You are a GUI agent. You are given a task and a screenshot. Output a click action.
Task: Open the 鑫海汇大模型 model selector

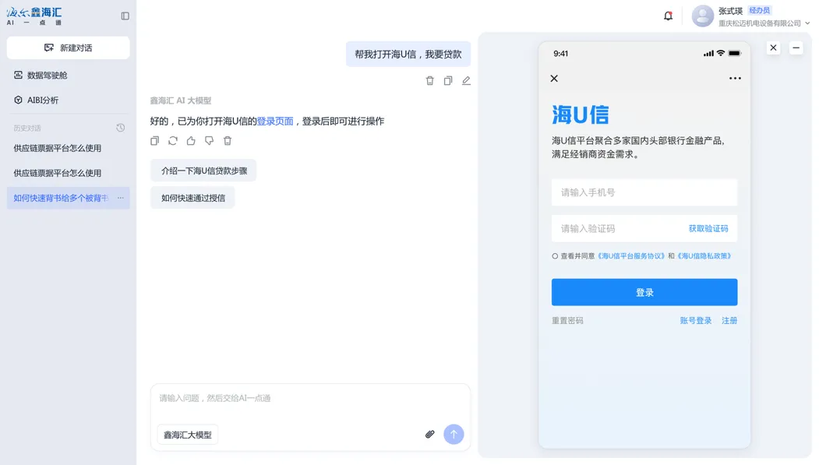(188, 435)
